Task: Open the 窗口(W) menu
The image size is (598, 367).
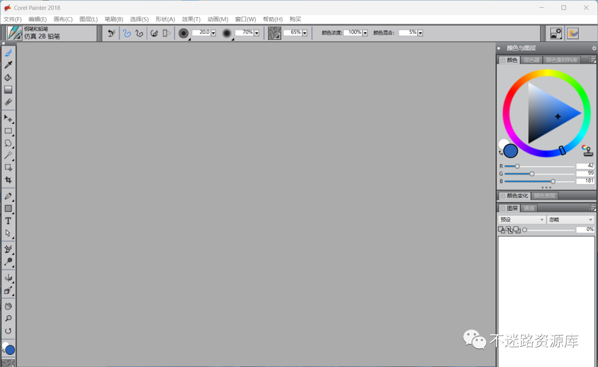Action: coord(245,19)
